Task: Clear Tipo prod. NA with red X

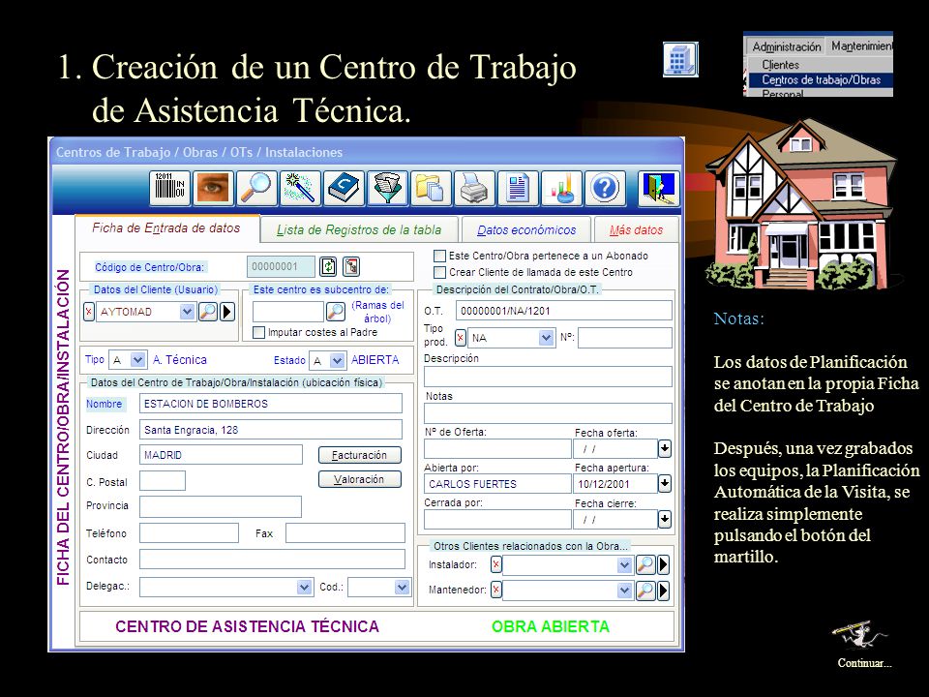Action: (461, 338)
